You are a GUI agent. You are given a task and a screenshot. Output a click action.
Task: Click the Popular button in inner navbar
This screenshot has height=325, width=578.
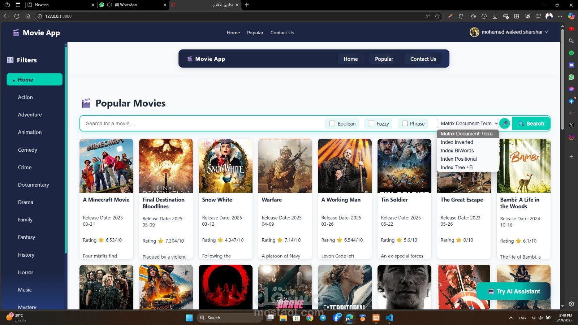pyautogui.click(x=384, y=59)
